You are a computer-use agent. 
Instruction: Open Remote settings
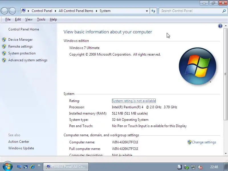point(20,46)
